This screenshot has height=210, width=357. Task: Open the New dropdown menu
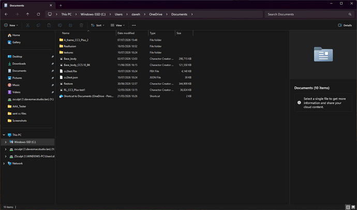tap(11, 25)
